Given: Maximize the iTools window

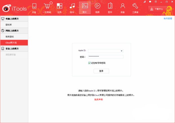Looking at the screenshot, I should pyautogui.click(x=167, y=2).
